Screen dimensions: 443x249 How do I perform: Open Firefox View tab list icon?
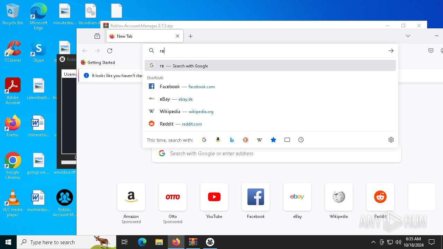coord(97,36)
